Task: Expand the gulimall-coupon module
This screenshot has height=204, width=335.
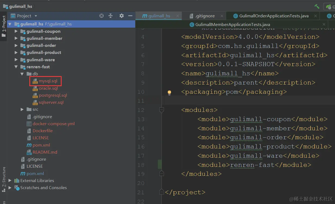Action: pyautogui.click(x=16, y=31)
